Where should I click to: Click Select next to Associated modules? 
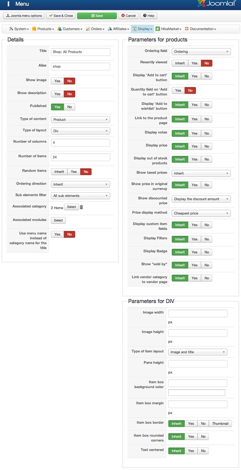58,220
